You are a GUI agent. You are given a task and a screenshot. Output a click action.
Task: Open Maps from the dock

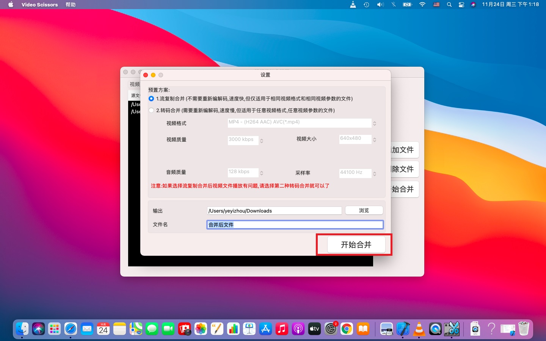click(x=136, y=329)
